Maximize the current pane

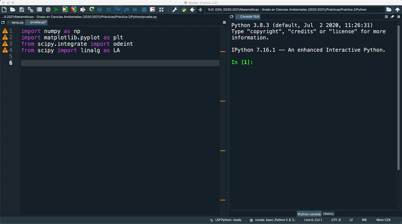[152, 10]
